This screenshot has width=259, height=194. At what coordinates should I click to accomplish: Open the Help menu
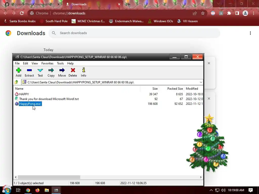[x=70, y=63]
